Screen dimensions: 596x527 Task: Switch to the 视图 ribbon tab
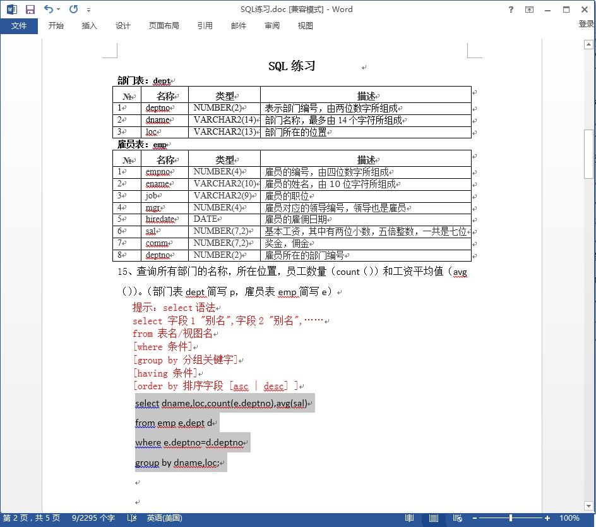click(x=305, y=26)
